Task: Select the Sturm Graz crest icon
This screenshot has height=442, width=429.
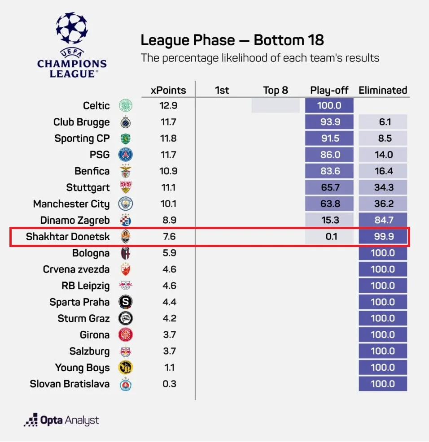Action: [126, 318]
